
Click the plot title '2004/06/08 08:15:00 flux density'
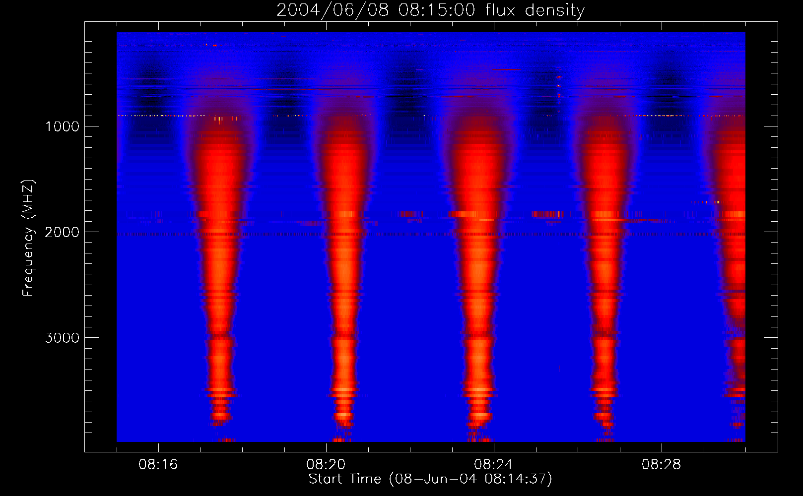tap(430, 10)
